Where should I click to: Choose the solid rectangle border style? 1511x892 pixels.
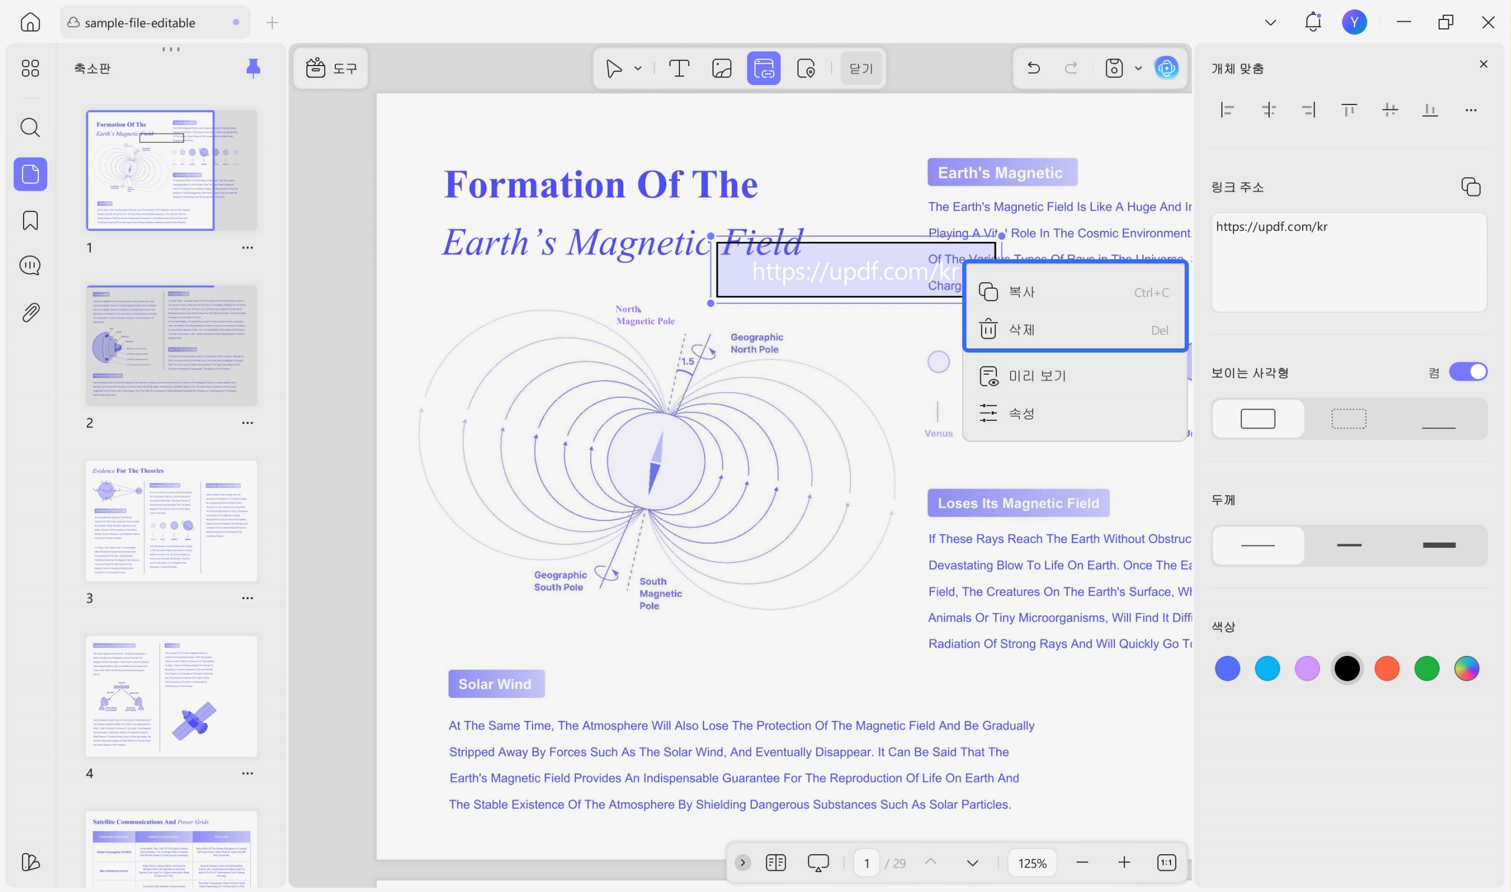tap(1258, 419)
